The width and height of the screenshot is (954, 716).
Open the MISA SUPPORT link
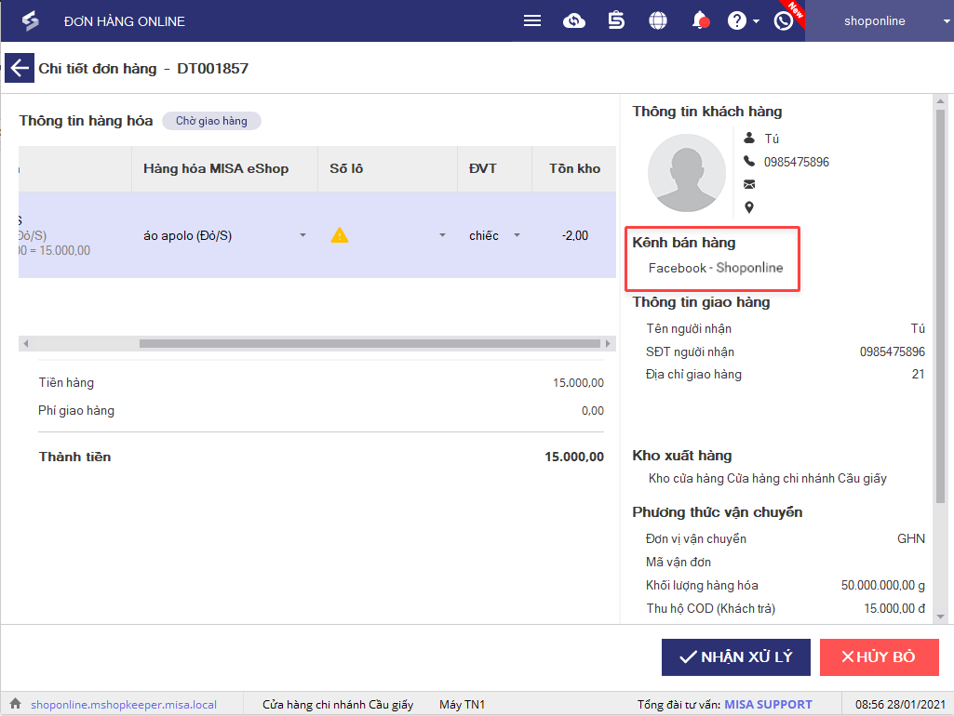coord(768,705)
